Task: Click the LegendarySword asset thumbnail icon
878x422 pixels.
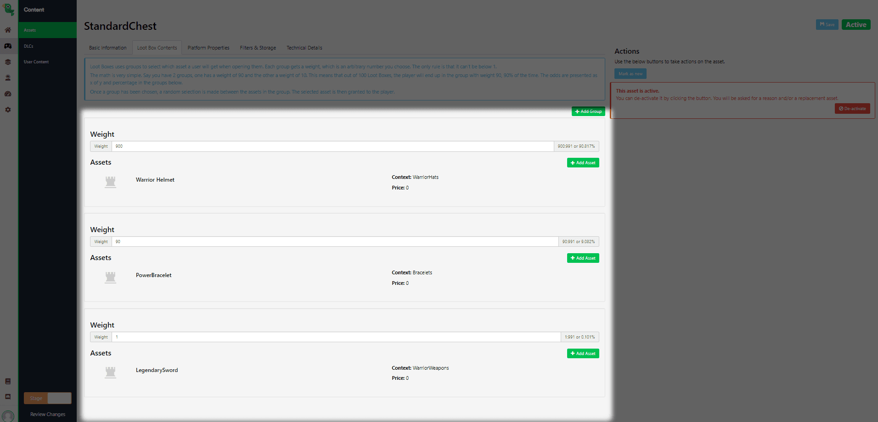Action: [x=110, y=372]
